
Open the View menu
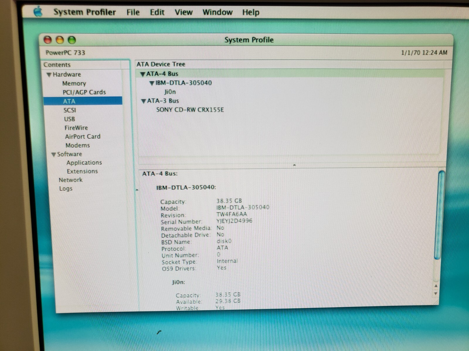point(183,12)
